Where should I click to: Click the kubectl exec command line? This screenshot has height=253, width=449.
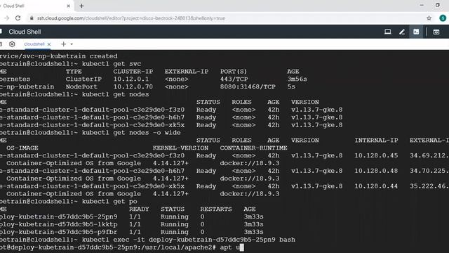pyautogui.click(x=189, y=240)
